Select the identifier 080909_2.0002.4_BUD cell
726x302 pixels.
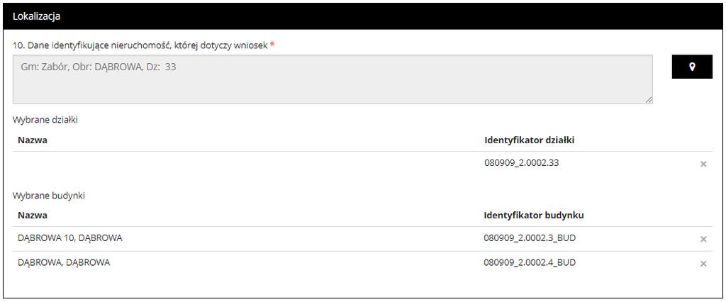530,262
